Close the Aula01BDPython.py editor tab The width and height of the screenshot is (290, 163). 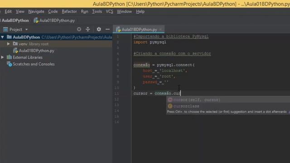[x=160, y=29]
